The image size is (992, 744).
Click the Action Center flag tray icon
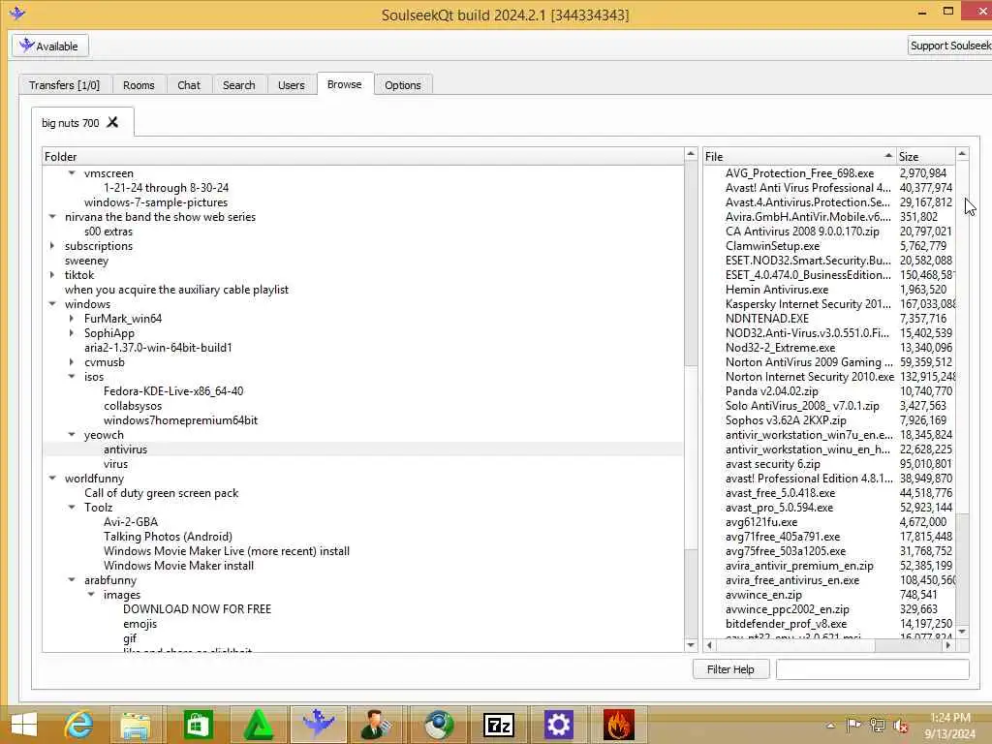click(x=853, y=725)
